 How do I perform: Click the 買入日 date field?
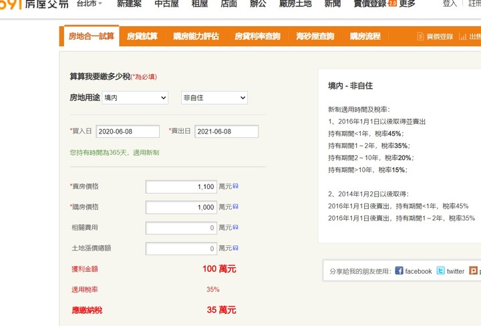coord(128,132)
